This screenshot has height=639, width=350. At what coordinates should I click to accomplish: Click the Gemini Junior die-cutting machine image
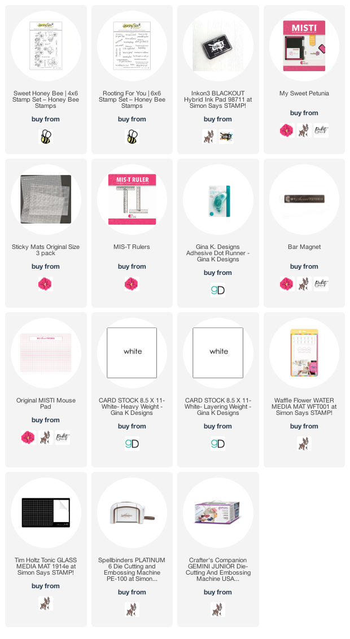click(217, 514)
